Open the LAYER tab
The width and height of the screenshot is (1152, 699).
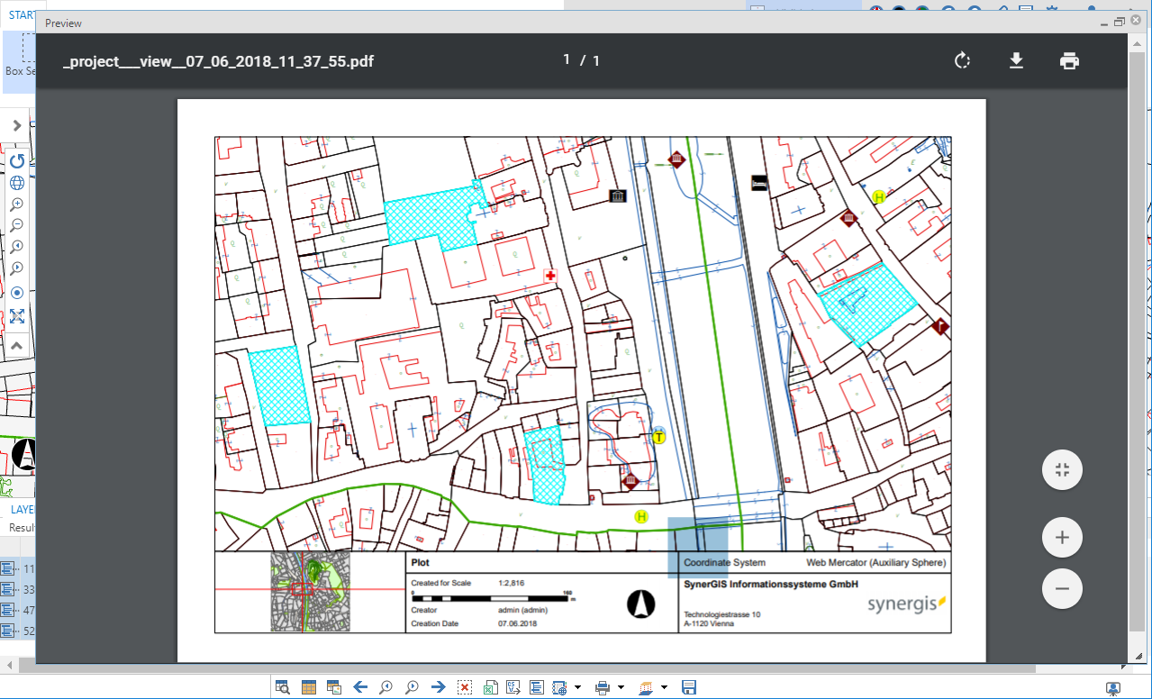coord(22,510)
